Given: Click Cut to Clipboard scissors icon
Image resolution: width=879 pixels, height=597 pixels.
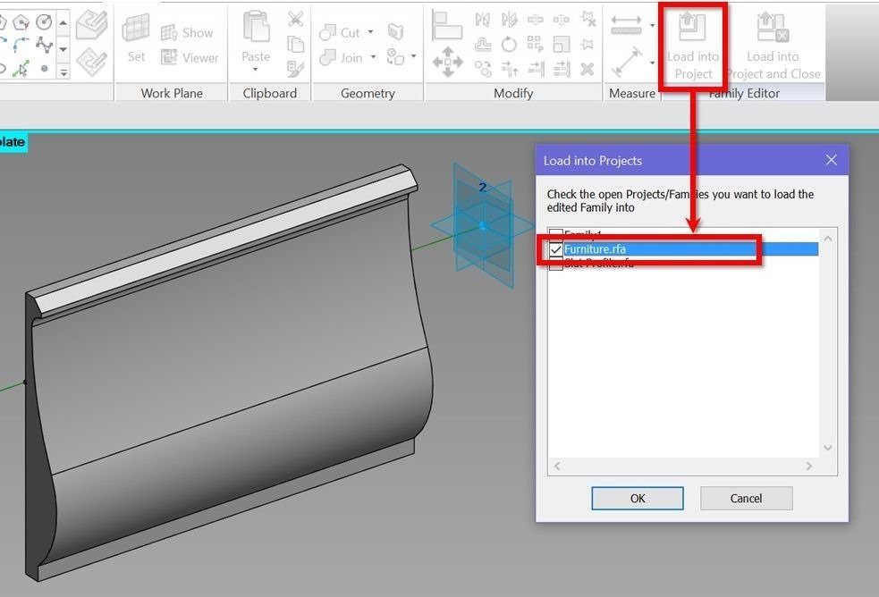Looking at the screenshot, I should coord(295,19).
